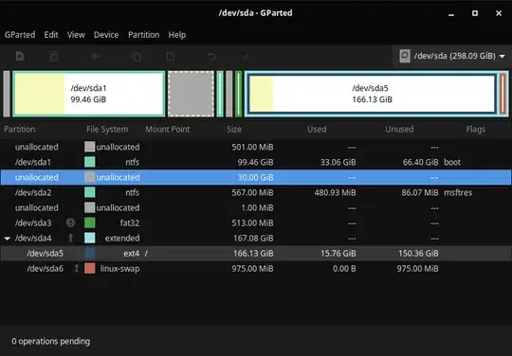Sort by the Partition column header
The height and width of the screenshot is (356, 512).
coord(20,129)
